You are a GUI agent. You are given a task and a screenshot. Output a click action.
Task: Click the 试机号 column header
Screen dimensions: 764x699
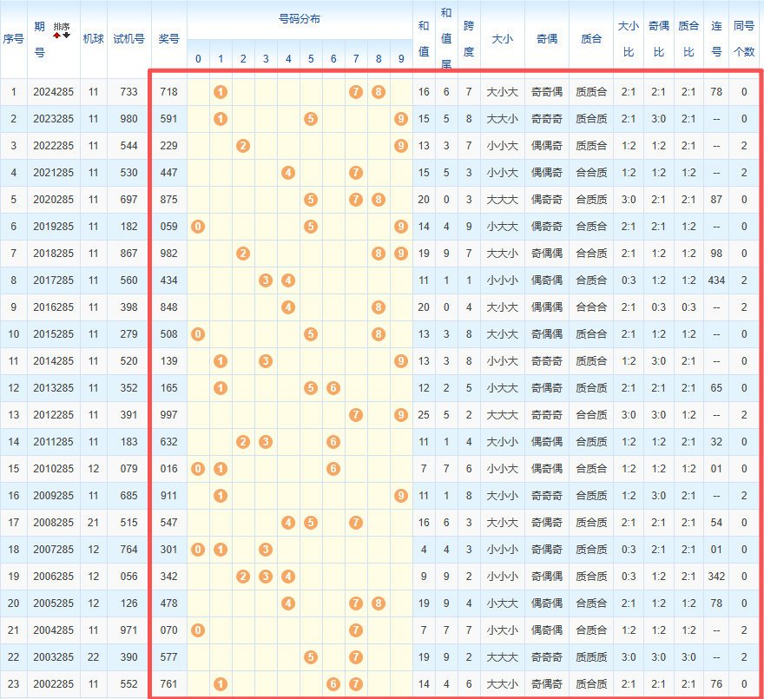pos(128,38)
